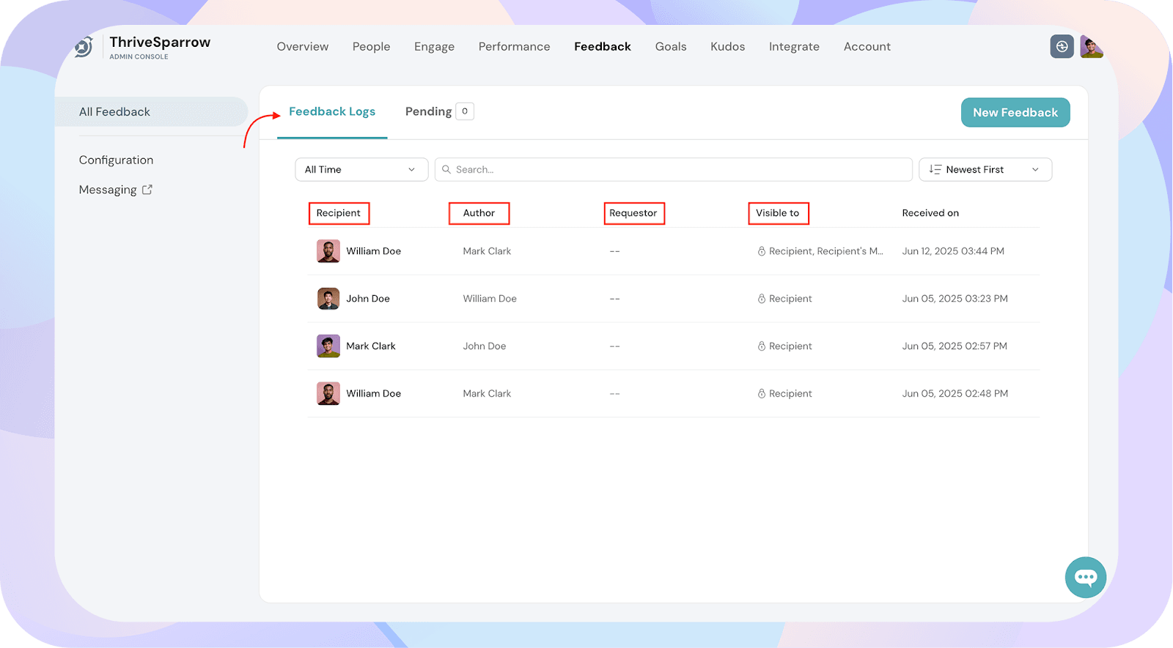The width and height of the screenshot is (1173, 648).
Task: Click author Mark Clark in the 02:48 PM row
Action: pos(487,394)
